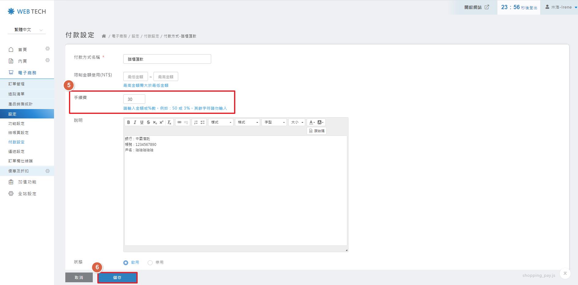
Task: Click the 儲存 save button
Action: tap(117, 278)
